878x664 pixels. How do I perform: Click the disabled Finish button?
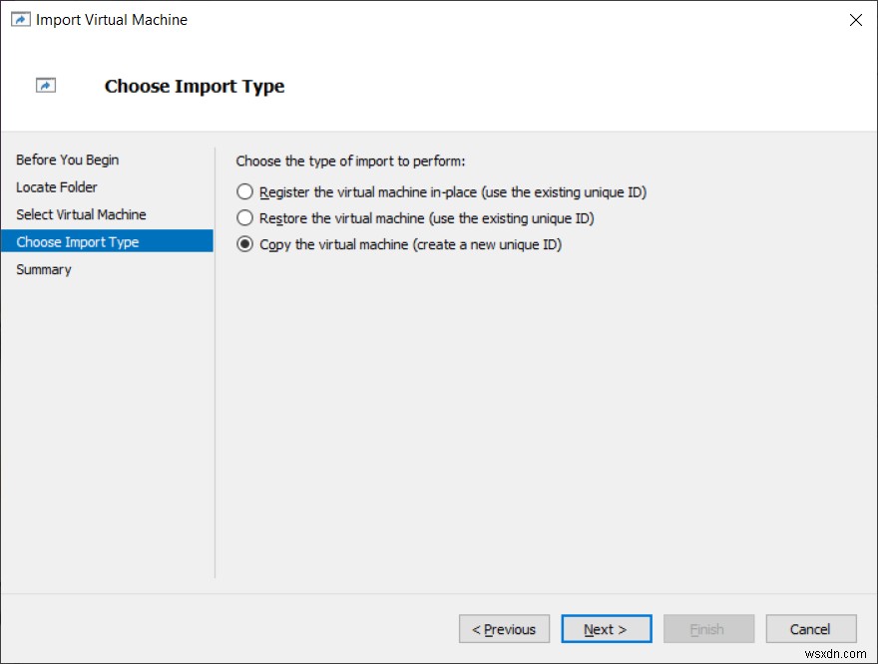click(x=708, y=628)
